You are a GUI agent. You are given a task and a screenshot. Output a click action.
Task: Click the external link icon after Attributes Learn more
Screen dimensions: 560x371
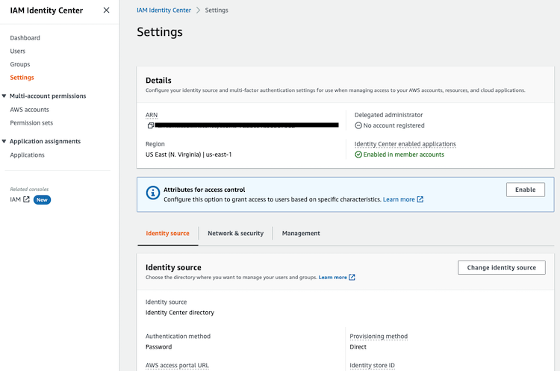coord(420,199)
